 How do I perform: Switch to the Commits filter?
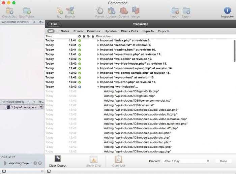coord(93,31)
